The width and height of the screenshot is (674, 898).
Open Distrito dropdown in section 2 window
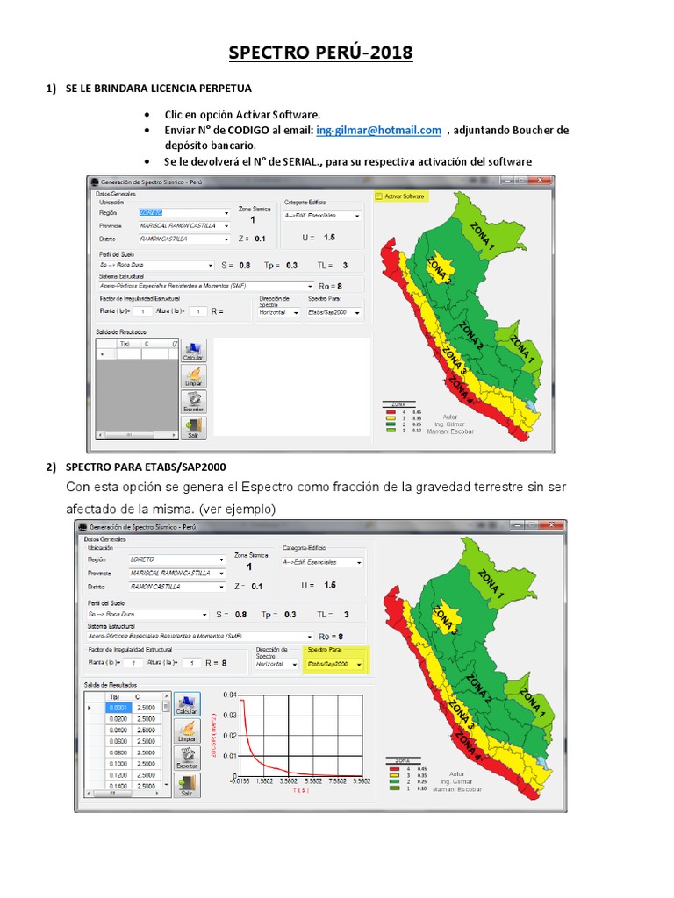click(x=177, y=587)
